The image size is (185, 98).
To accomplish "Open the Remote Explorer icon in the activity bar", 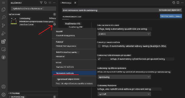I will 3,49.
